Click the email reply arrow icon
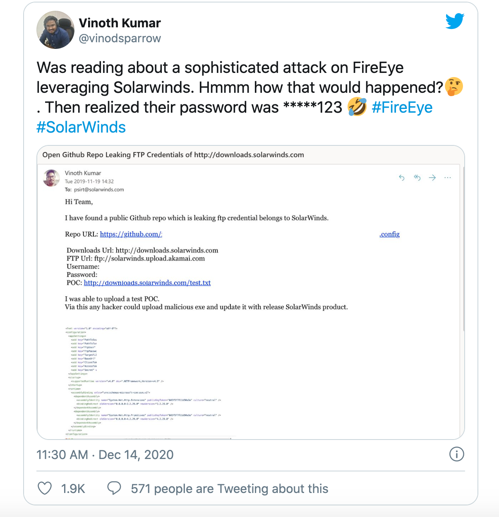Screen dimensions: 499x517 [402, 178]
